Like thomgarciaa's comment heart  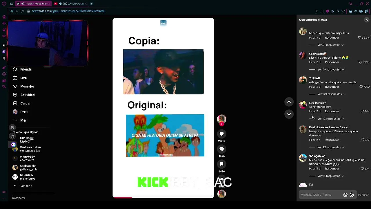(362, 169)
